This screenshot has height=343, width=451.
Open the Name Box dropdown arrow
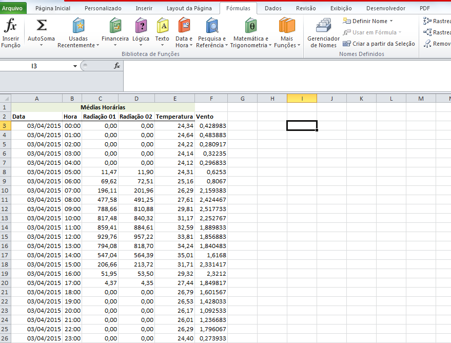[75, 66]
